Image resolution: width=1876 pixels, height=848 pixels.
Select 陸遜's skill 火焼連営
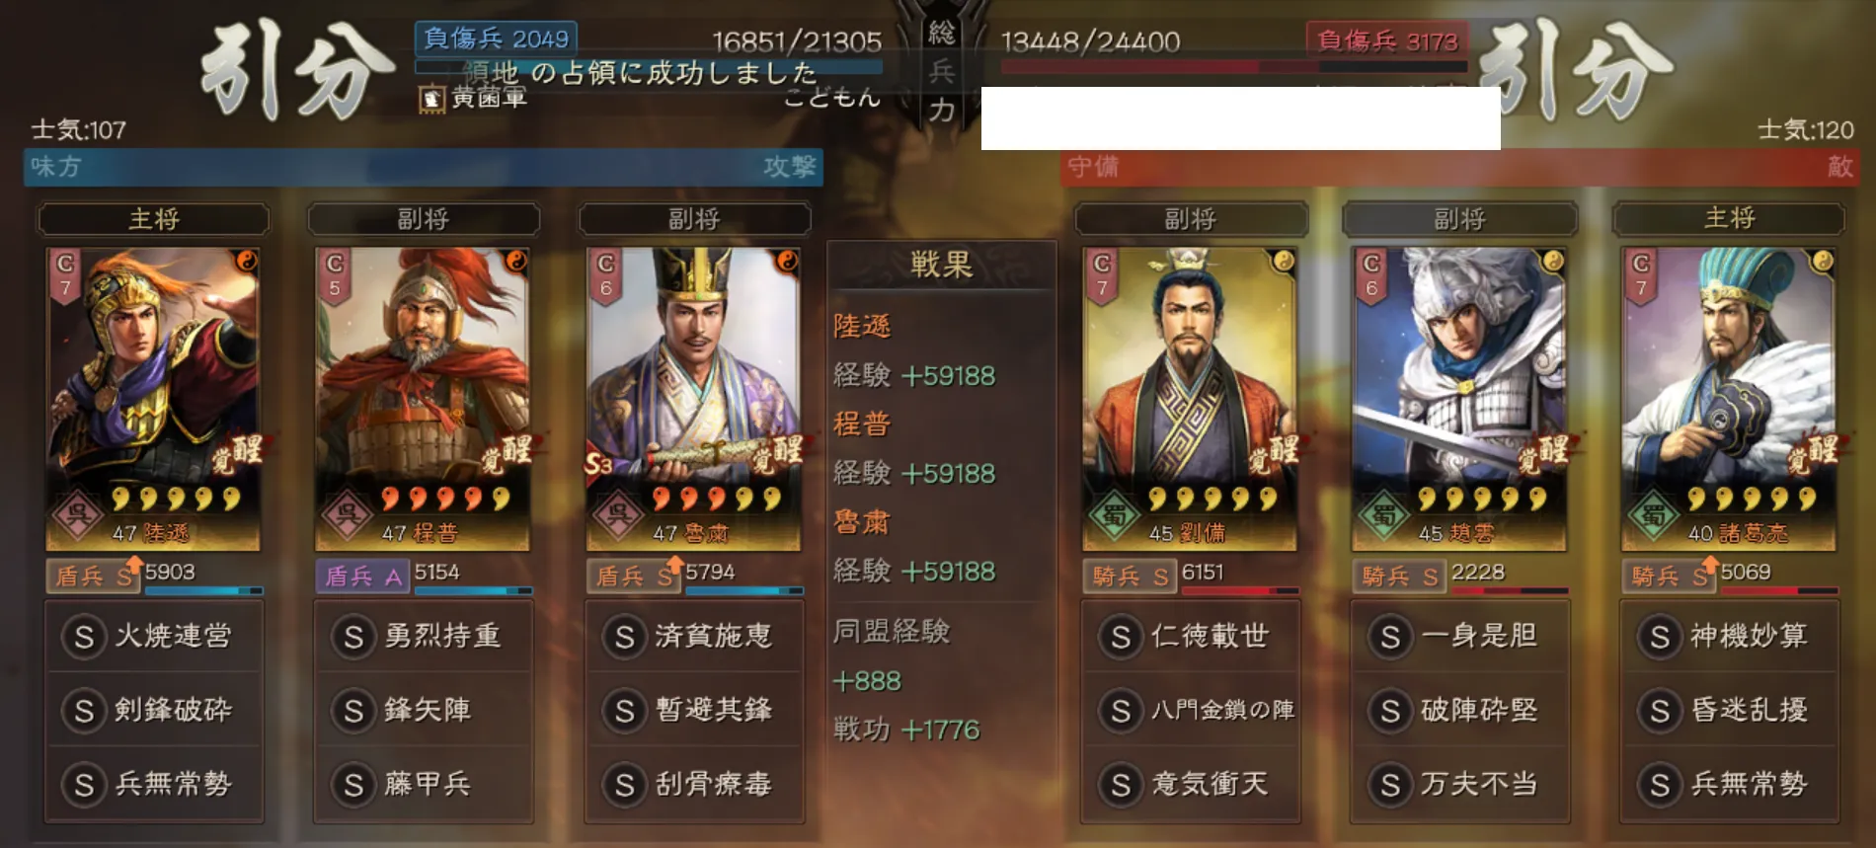(x=154, y=636)
